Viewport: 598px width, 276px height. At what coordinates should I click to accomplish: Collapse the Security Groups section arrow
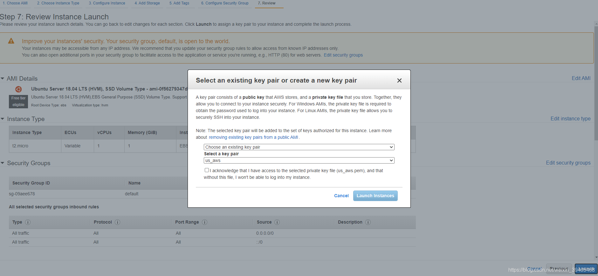[3, 163]
